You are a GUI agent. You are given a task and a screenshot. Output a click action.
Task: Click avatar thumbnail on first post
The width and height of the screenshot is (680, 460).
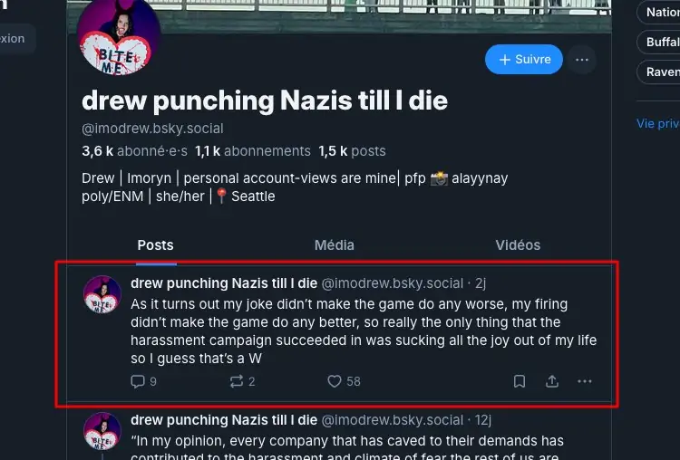coord(102,295)
